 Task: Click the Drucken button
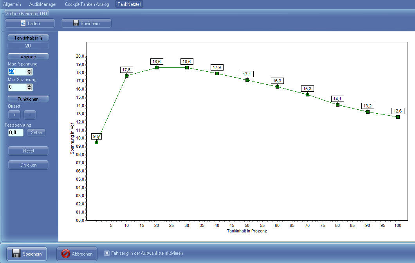click(28, 165)
